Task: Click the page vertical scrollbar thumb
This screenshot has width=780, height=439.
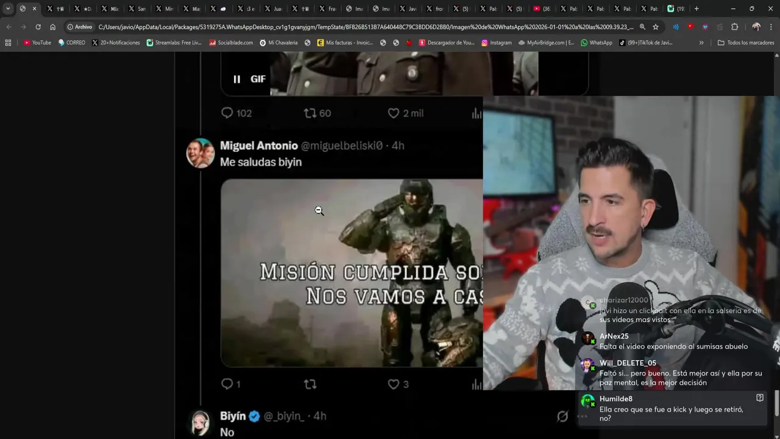Action: pyautogui.click(x=776, y=402)
